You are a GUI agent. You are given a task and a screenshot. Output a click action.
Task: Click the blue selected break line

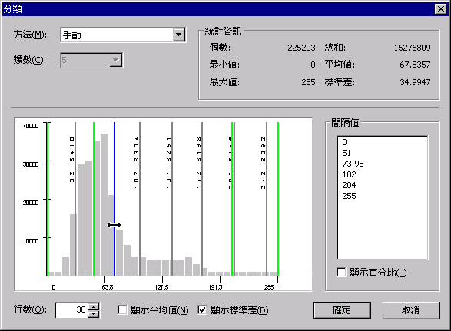tap(114, 198)
